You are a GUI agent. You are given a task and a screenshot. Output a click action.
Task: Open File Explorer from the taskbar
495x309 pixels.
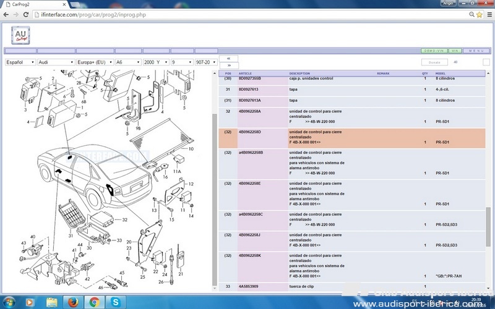pos(52,302)
